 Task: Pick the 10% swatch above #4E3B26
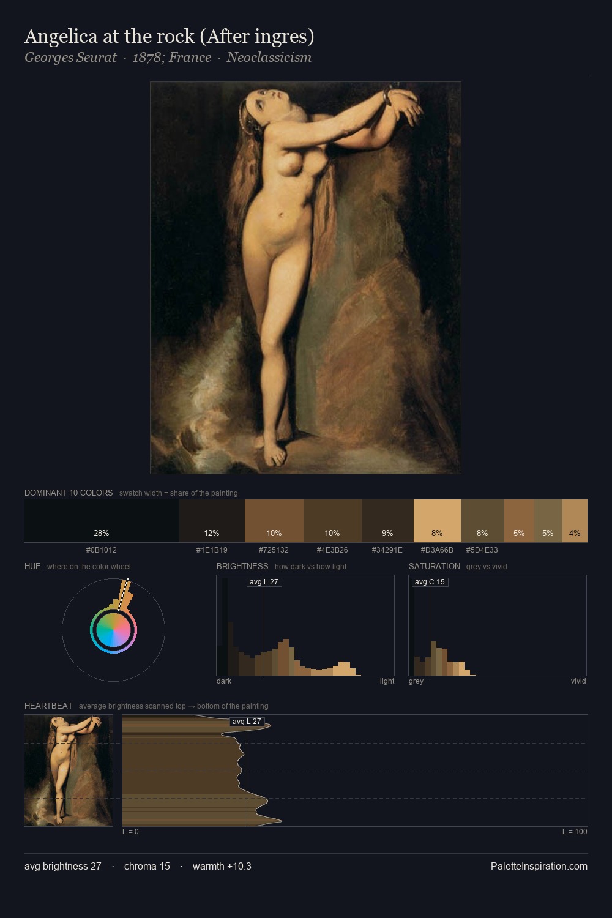332,521
